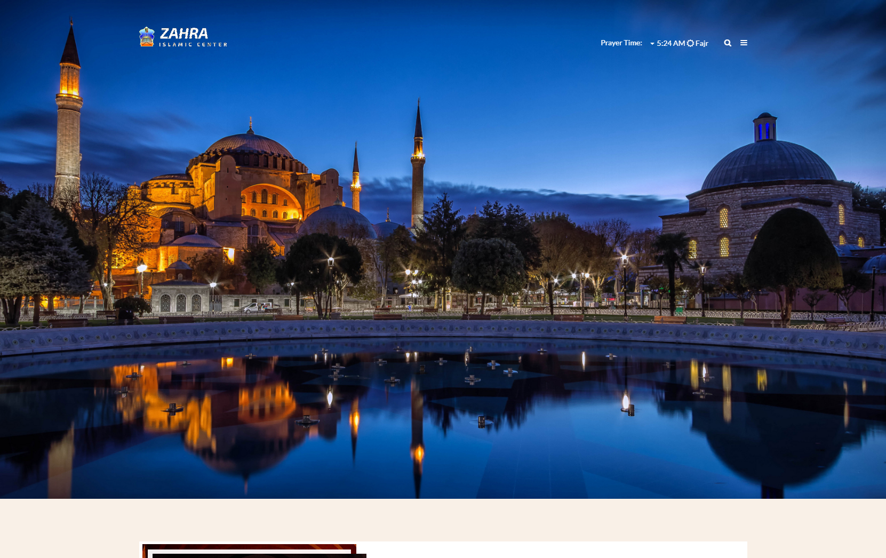Click the "Prayer Time:" label
This screenshot has width=886, height=558.
pyautogui.click(x=621, y=43)
